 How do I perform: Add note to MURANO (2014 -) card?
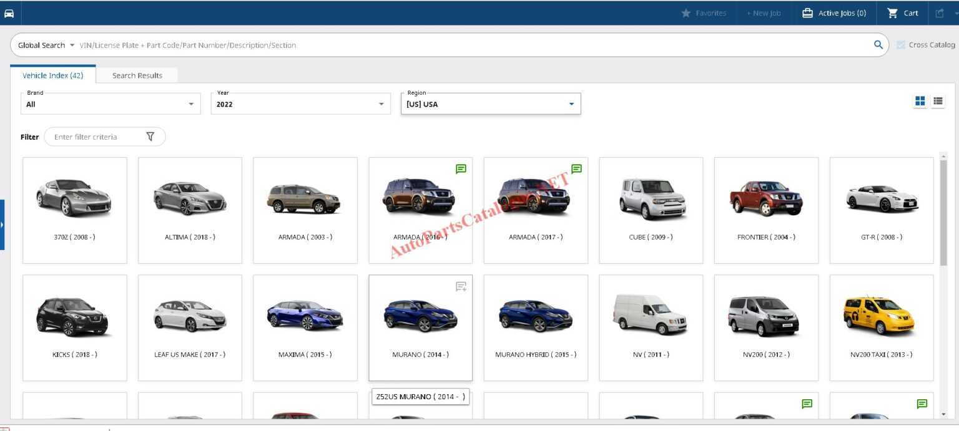pos(461,286)
